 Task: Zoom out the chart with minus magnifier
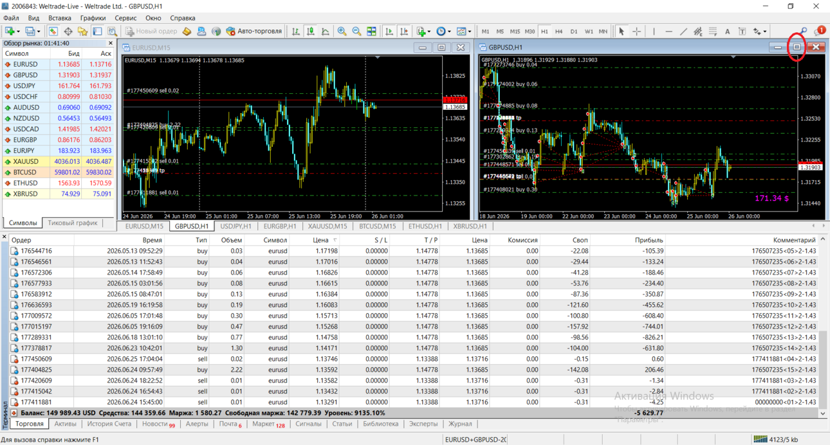356,31
